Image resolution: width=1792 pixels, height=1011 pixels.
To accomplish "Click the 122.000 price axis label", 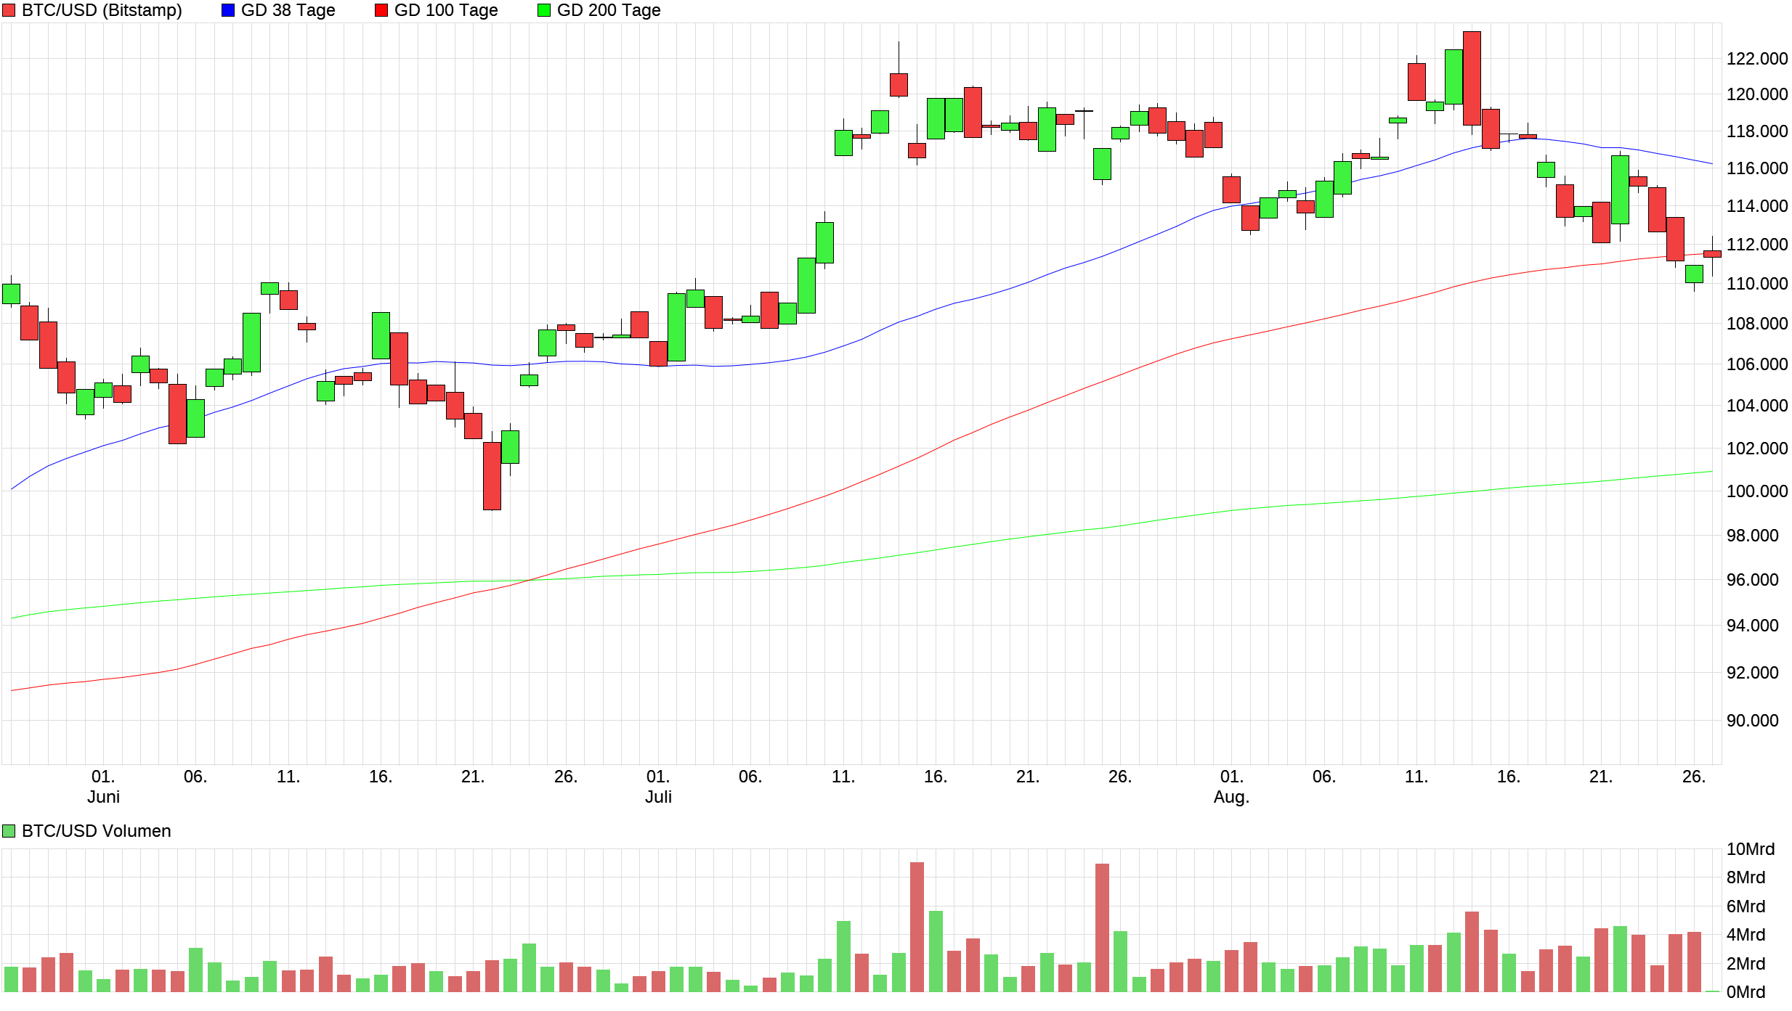I will coord(1756,59).
